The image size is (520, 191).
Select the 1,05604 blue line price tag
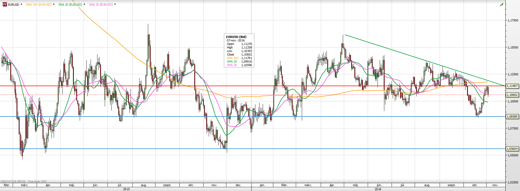512,149
